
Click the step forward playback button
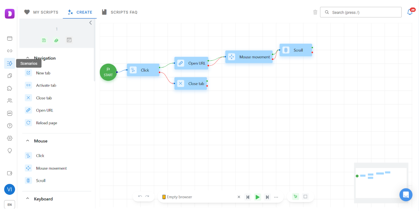coord(267,197)
